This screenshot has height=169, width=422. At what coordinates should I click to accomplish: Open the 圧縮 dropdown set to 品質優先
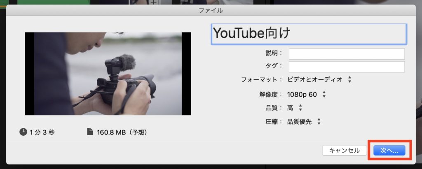304,122
